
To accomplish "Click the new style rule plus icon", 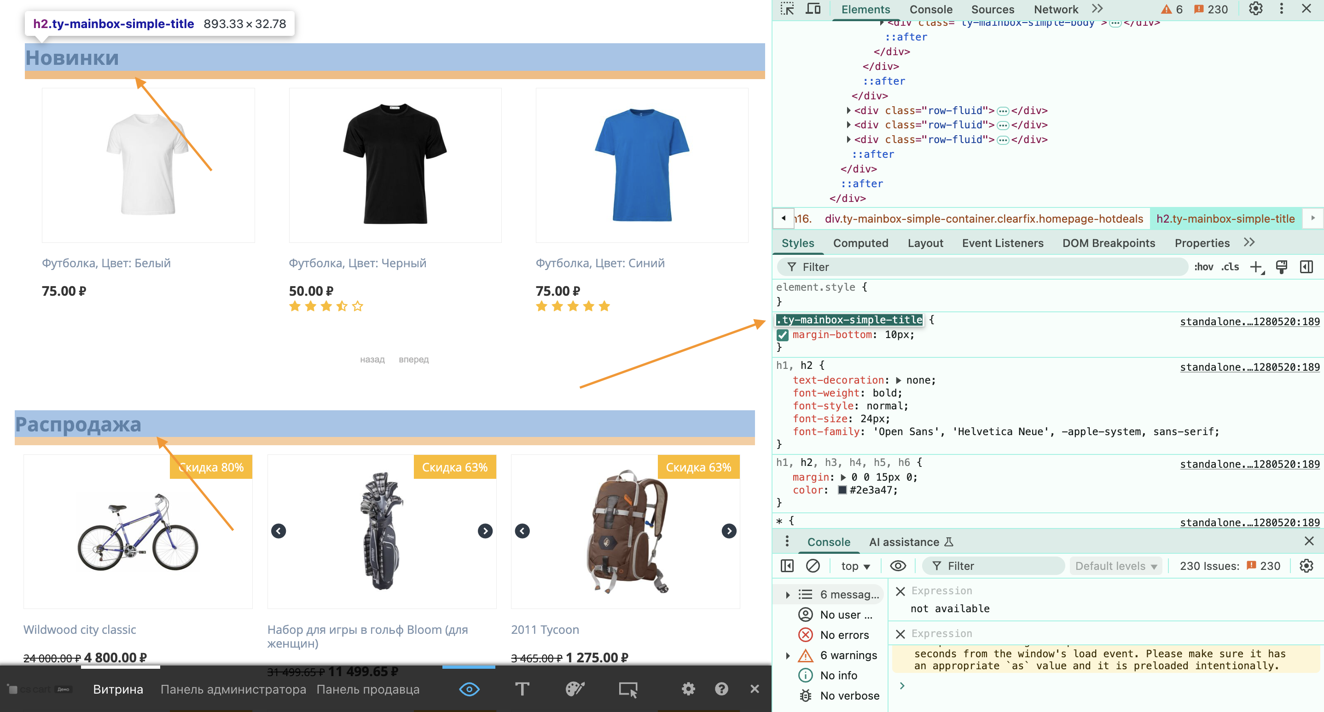I will pos(1256,267).
